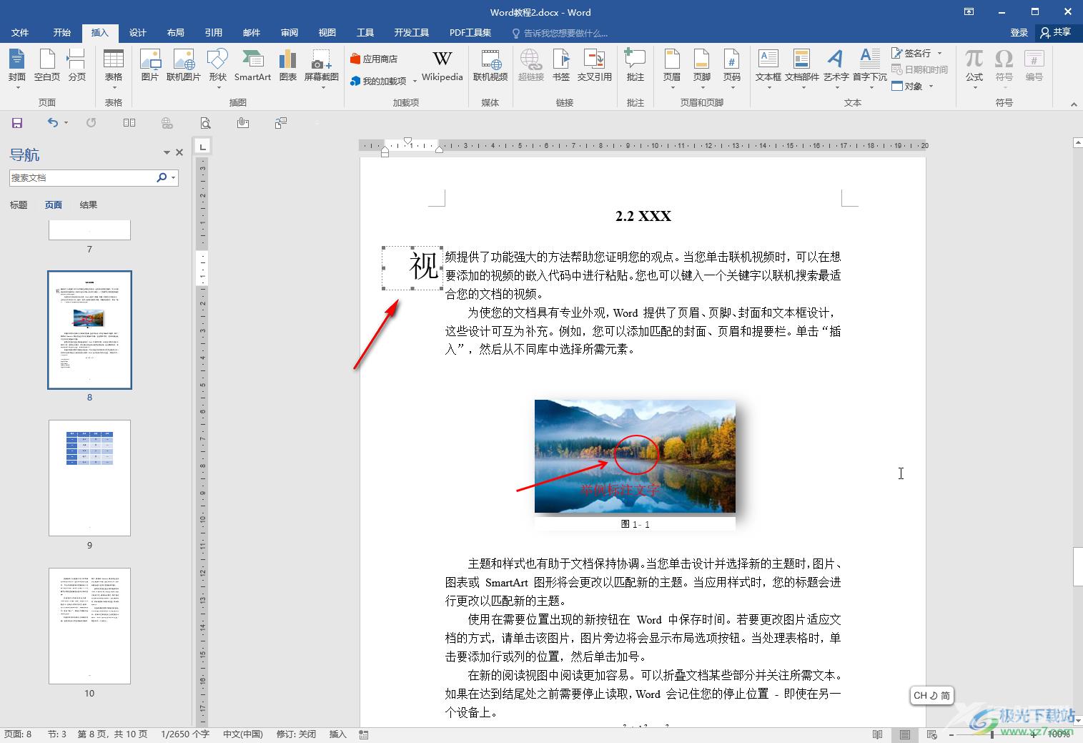This screenshot has height=743, width=1083.
Task: Expand the Object (对象) dropdown arrow
Action: click(x=930, y=87)
